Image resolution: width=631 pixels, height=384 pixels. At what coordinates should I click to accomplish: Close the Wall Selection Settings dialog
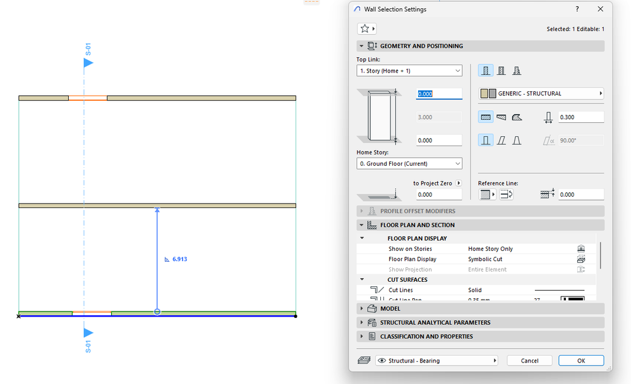click(601, 9)
